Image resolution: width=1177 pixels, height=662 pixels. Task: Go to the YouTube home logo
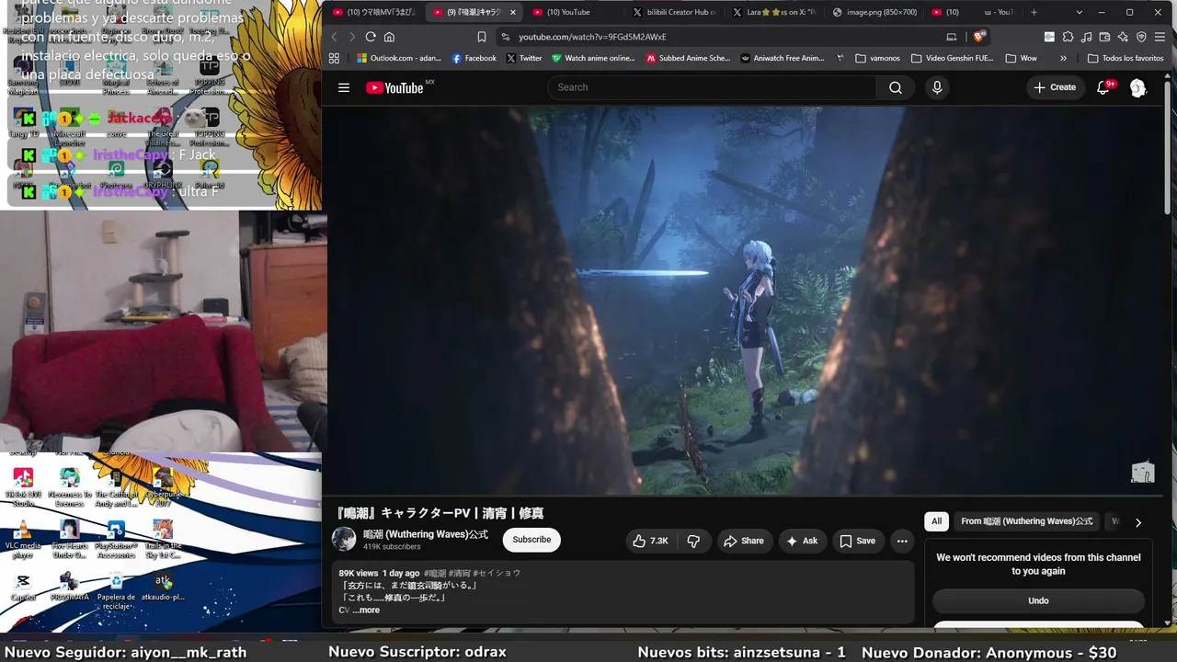(394, 87)
